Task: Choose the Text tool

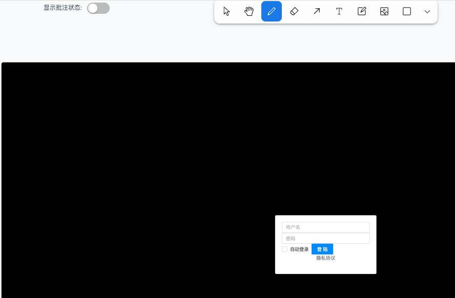Action: coord(339,11)
